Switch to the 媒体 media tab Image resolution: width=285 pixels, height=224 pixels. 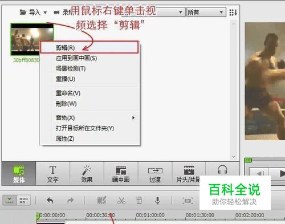[x=19, y=173]
